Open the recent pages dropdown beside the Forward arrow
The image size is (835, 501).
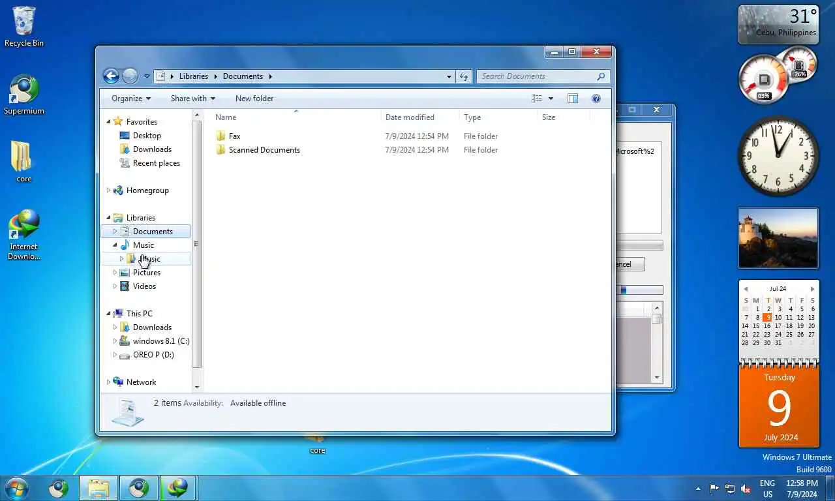(147, 76)
